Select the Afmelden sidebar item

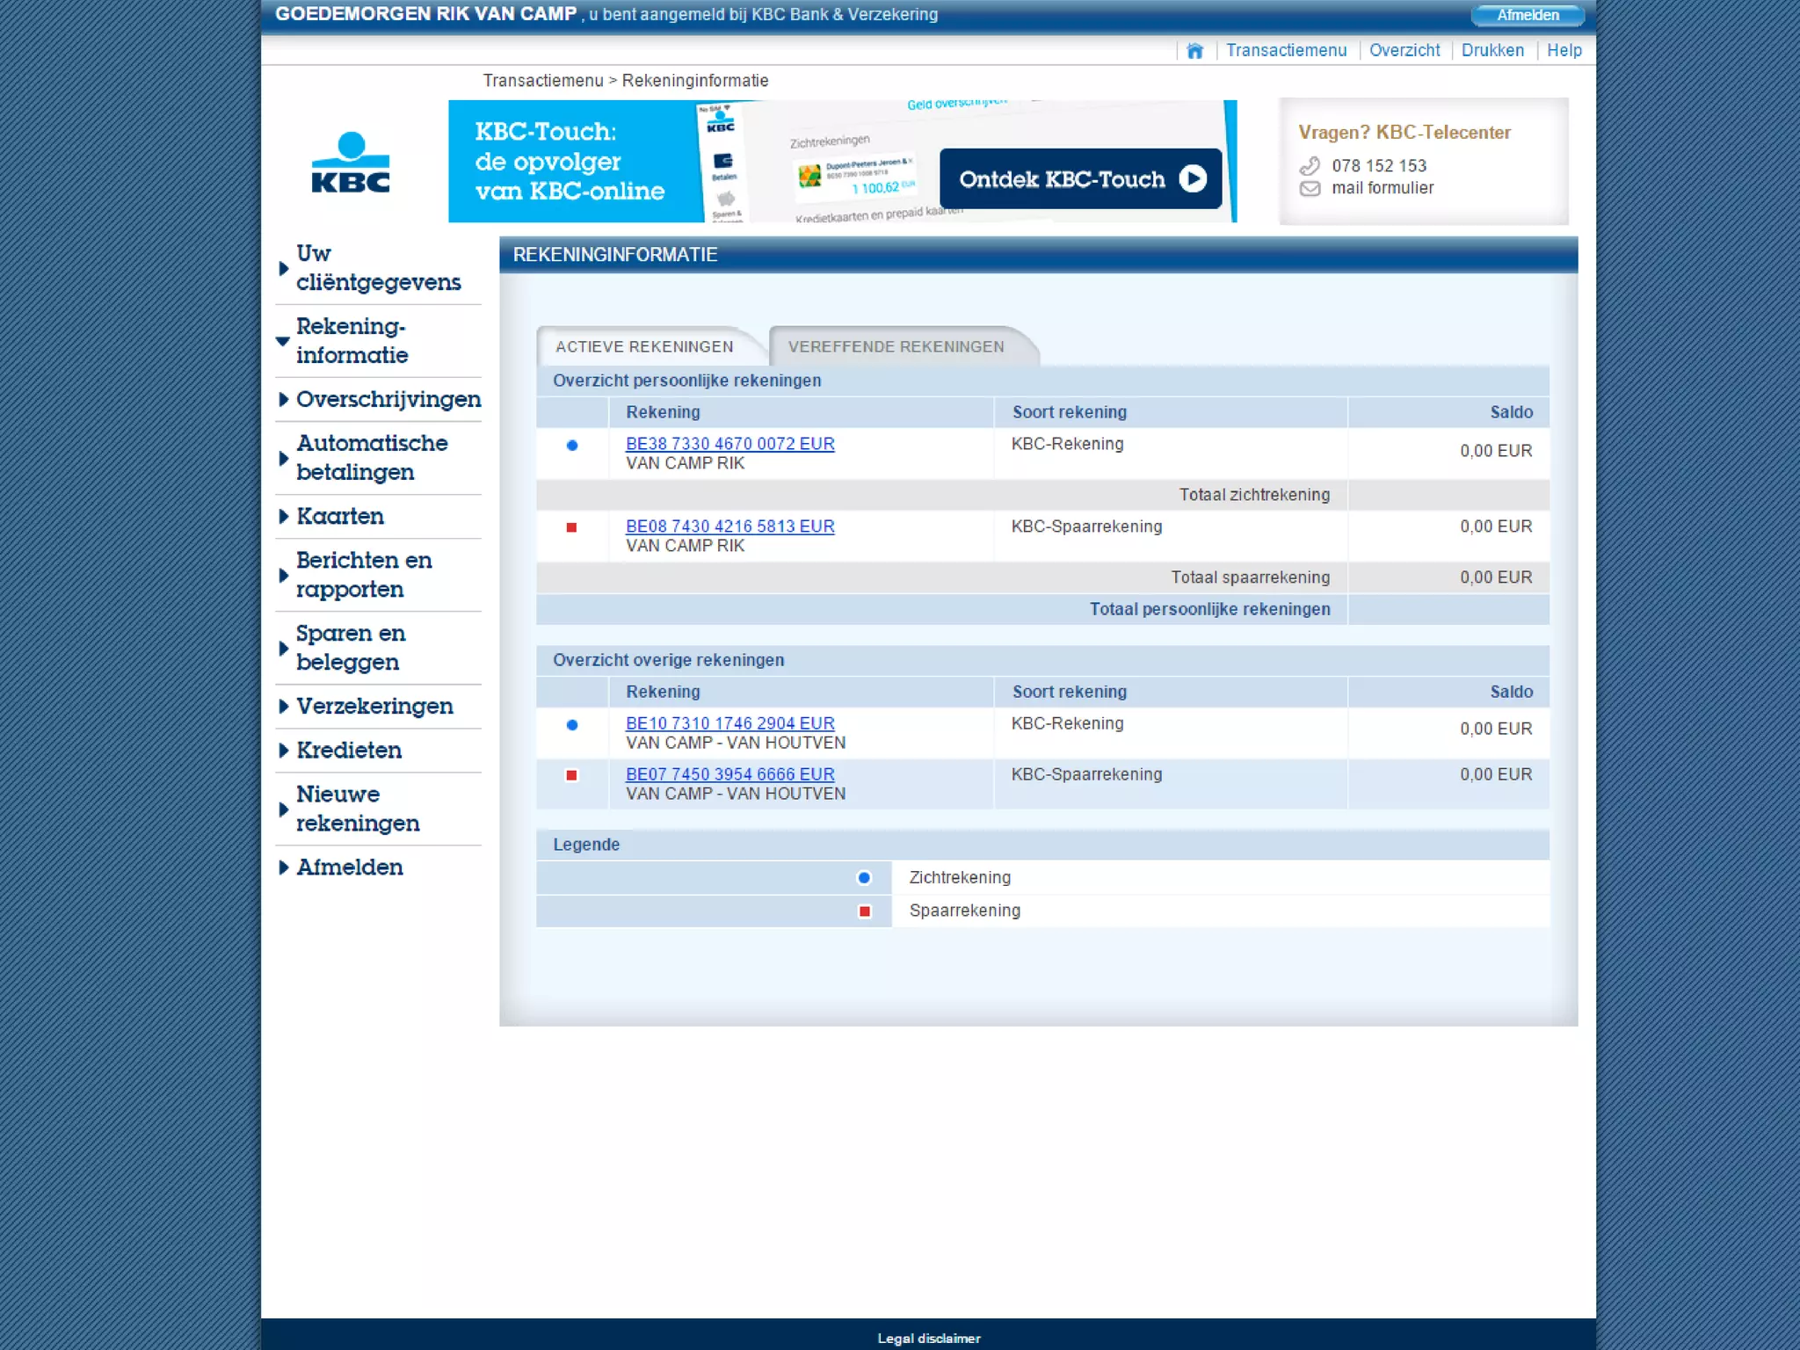[x=350, y=867]
